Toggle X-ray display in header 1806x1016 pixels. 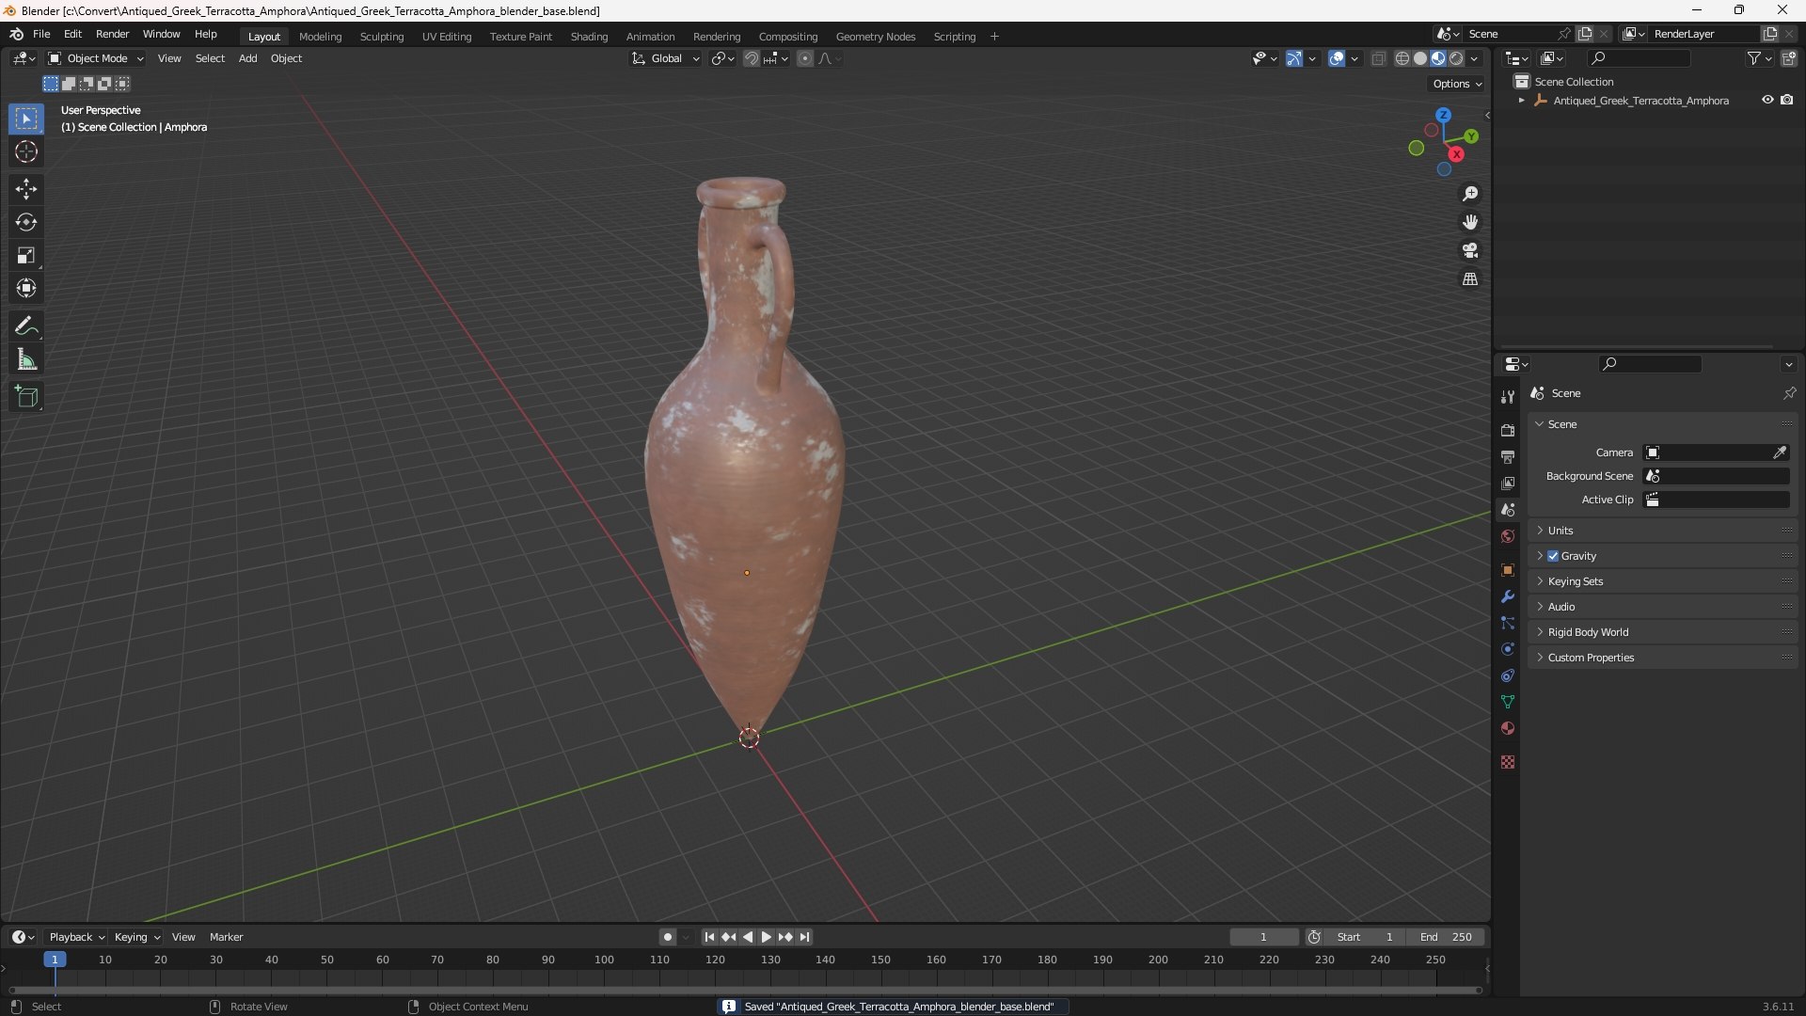1379,58
